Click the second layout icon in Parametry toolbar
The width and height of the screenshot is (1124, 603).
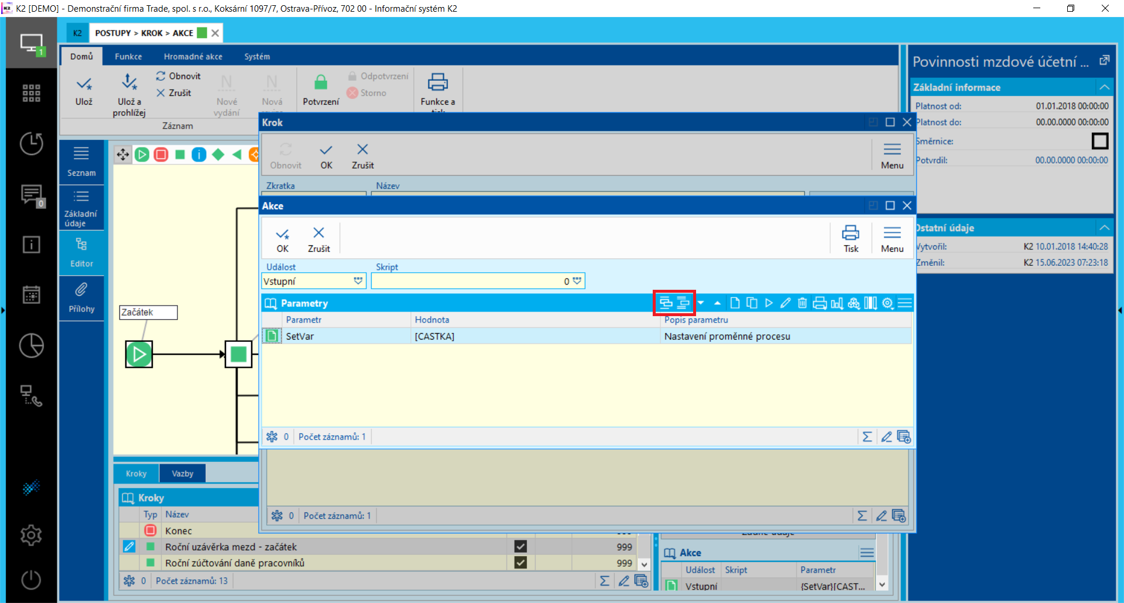pyautogui.click(x=683, y=303)
